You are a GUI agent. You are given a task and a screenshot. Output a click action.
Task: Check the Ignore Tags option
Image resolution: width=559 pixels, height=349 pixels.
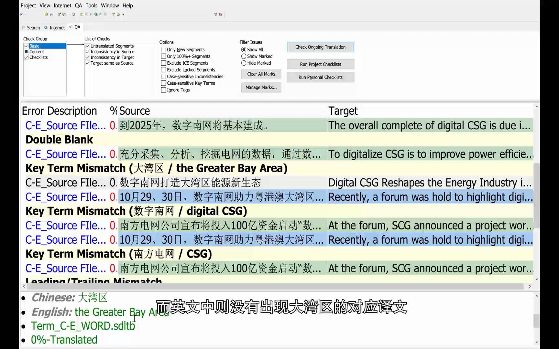pyautogui.click(x=163, y=90)
